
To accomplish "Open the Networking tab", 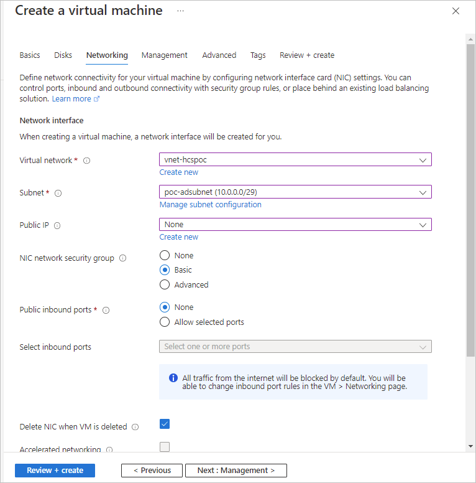I will (x=107, y=55).
